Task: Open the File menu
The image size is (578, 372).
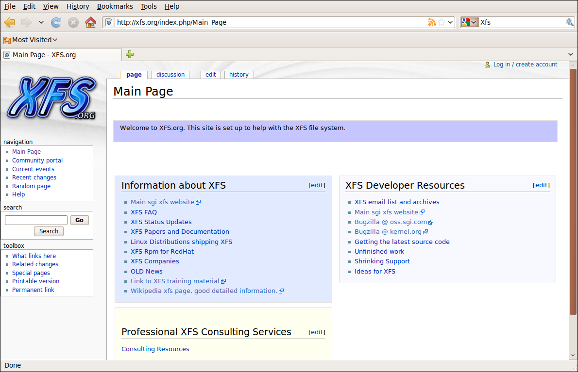Action: click(10, 6)
